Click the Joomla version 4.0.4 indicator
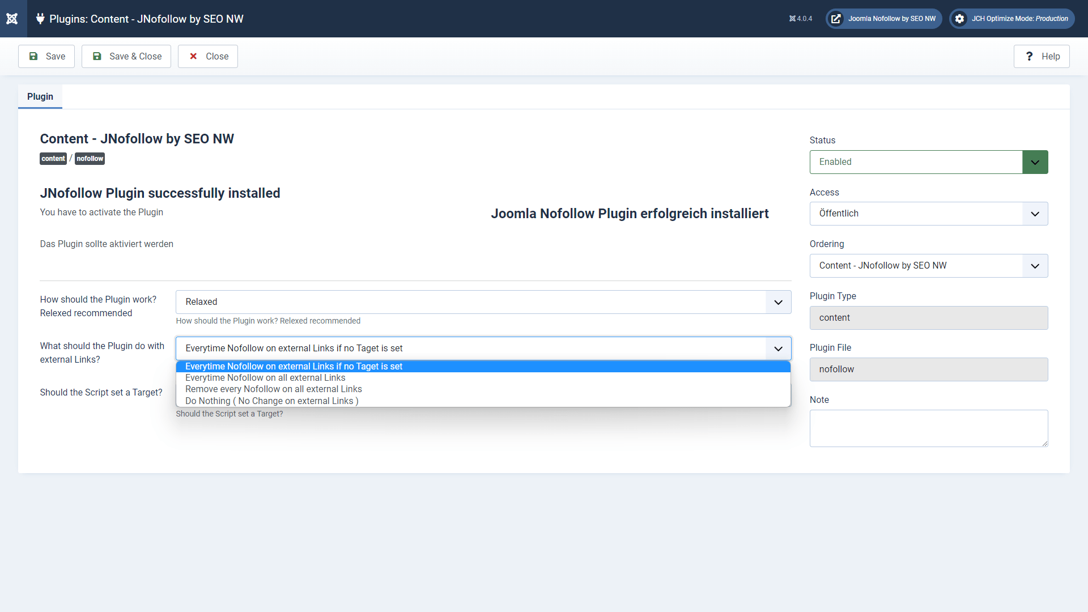This screenshot has height=612, width=1088. coord(801,19)
